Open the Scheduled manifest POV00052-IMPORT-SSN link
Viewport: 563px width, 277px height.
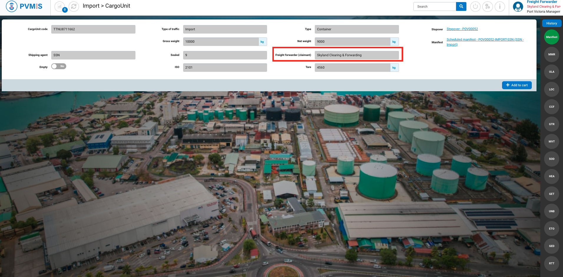(485, 40)
